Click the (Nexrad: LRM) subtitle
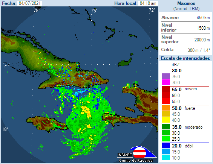 click(186, 9)
